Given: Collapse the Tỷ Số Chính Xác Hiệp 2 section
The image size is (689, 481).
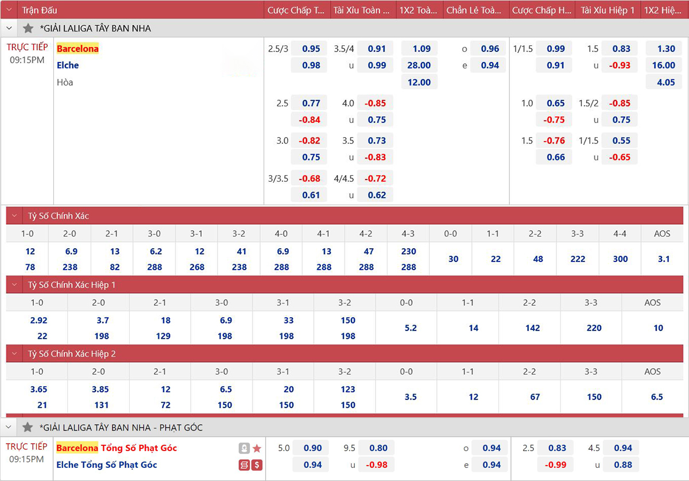Looking at the screenshot, I should (x=15, y=354).
